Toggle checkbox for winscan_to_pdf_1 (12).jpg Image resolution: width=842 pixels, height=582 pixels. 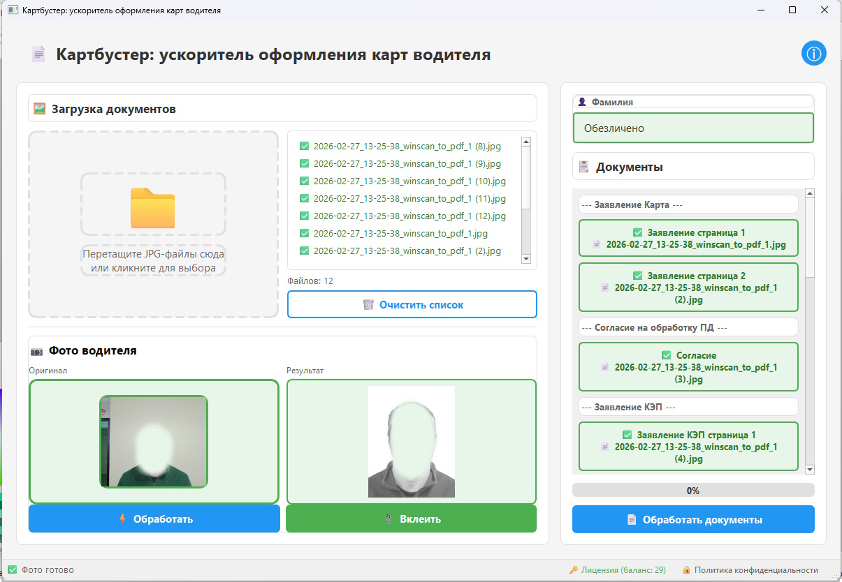(x=304, y=216)
